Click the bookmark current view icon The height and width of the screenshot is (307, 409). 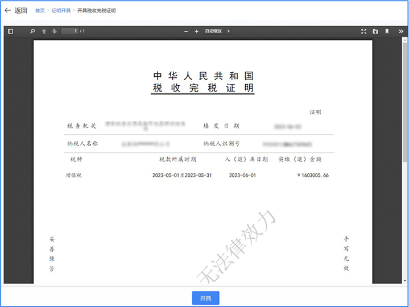387,31
